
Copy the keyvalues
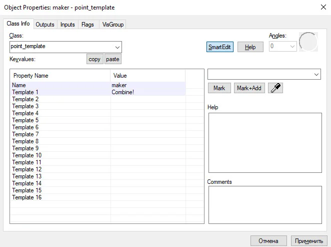(x=94, y=59)
